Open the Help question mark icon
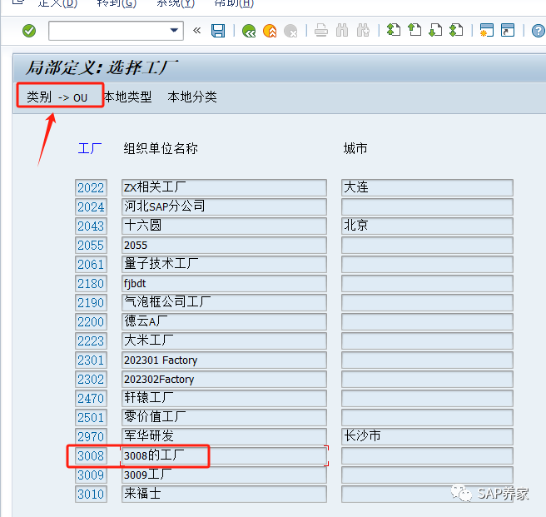 (x=539, y=31)
